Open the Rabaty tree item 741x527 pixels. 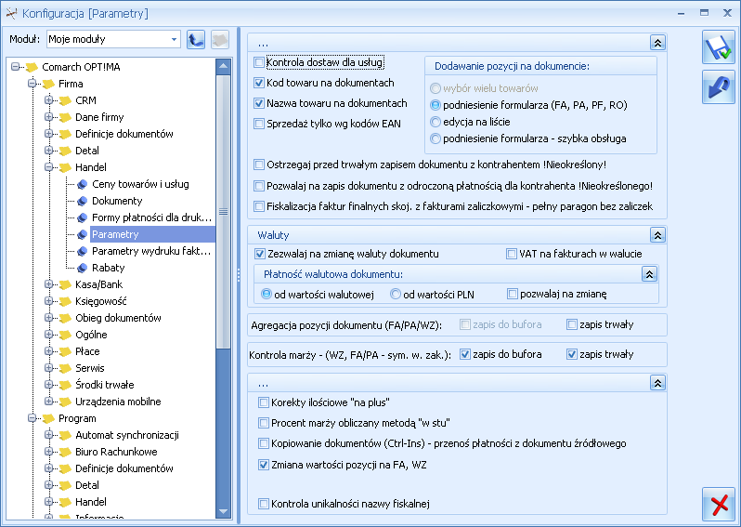tap(109, 269)
